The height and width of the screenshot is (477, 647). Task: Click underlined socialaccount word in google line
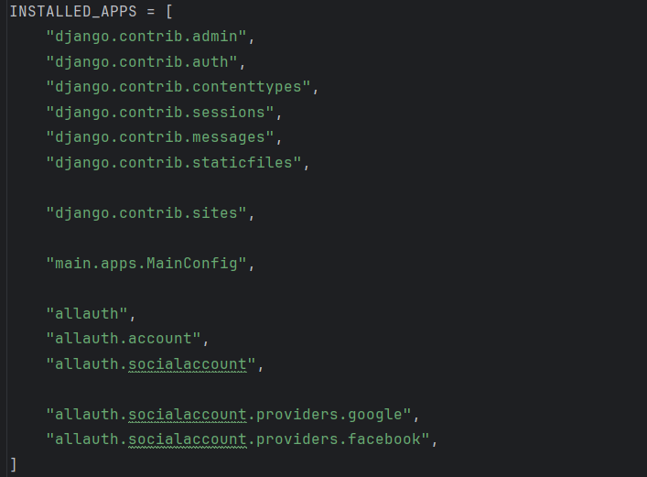point(188,415)
